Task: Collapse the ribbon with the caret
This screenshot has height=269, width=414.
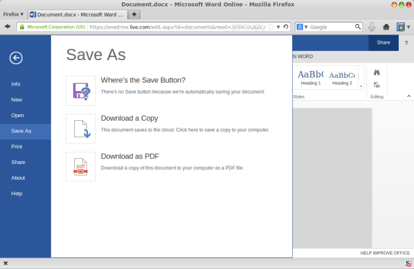Action: click(x=409, y=96)
